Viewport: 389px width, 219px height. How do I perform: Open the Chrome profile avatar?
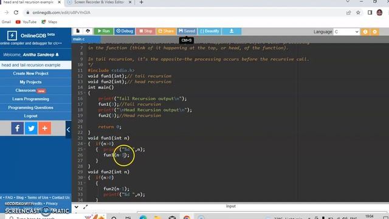tap(379, 12)
